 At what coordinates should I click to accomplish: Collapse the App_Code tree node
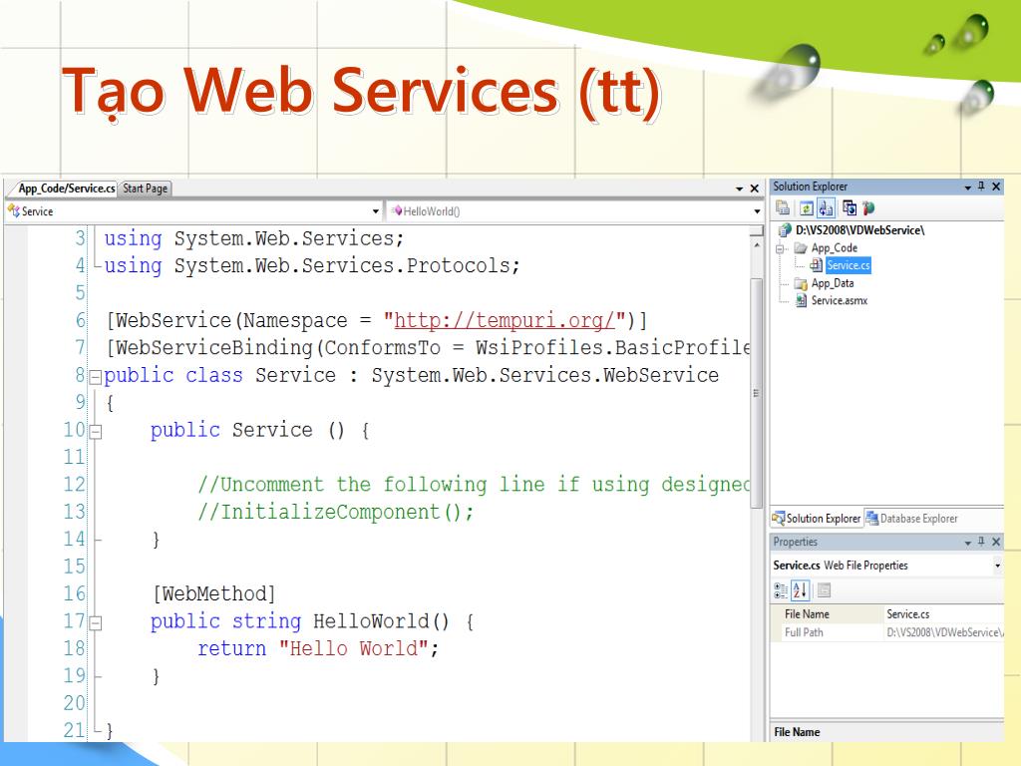tap(780, 248)
